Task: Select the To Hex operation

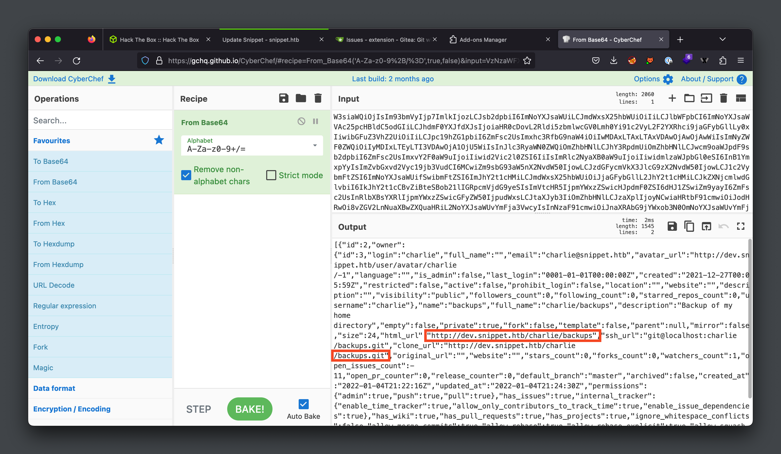Action: [100, 202]
